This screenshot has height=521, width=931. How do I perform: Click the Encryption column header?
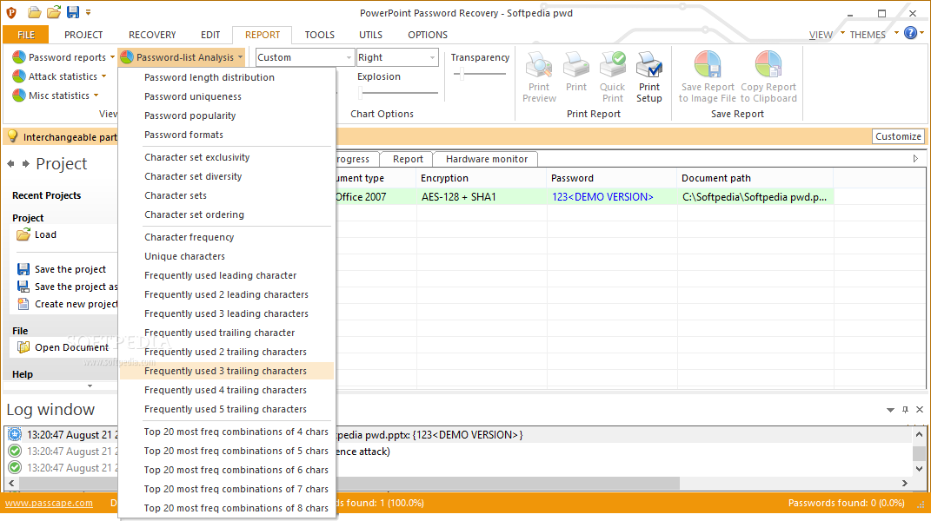point(481,178)
